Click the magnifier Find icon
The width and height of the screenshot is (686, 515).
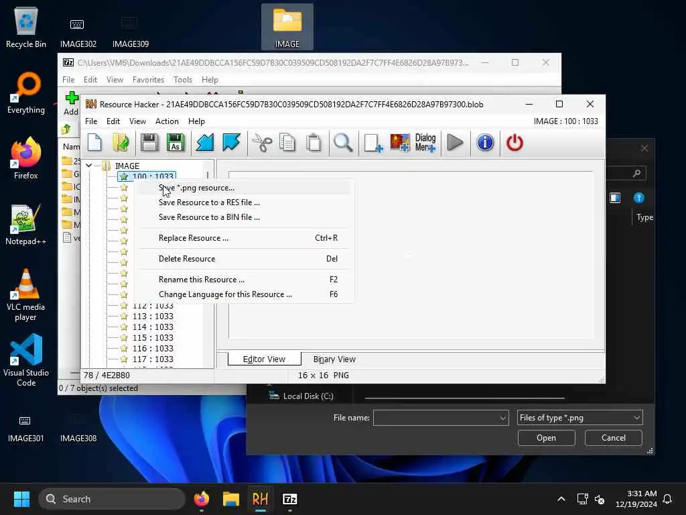pyautogui.click(x=343, y=143)
